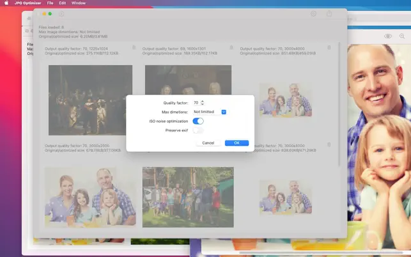Click 'Output quality factor: 69, 1600x1301' text
The image size is (411, 257).
click(x=174, y=49)
